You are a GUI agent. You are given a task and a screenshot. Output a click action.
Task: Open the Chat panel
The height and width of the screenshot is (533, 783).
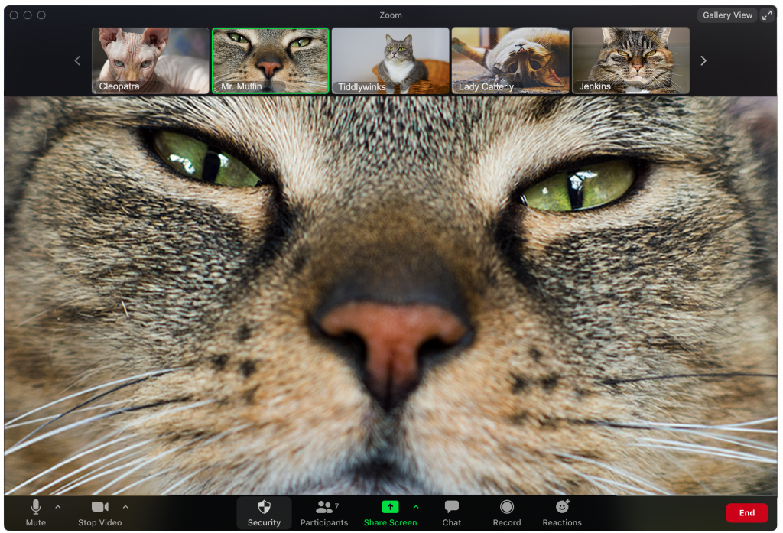452,512
